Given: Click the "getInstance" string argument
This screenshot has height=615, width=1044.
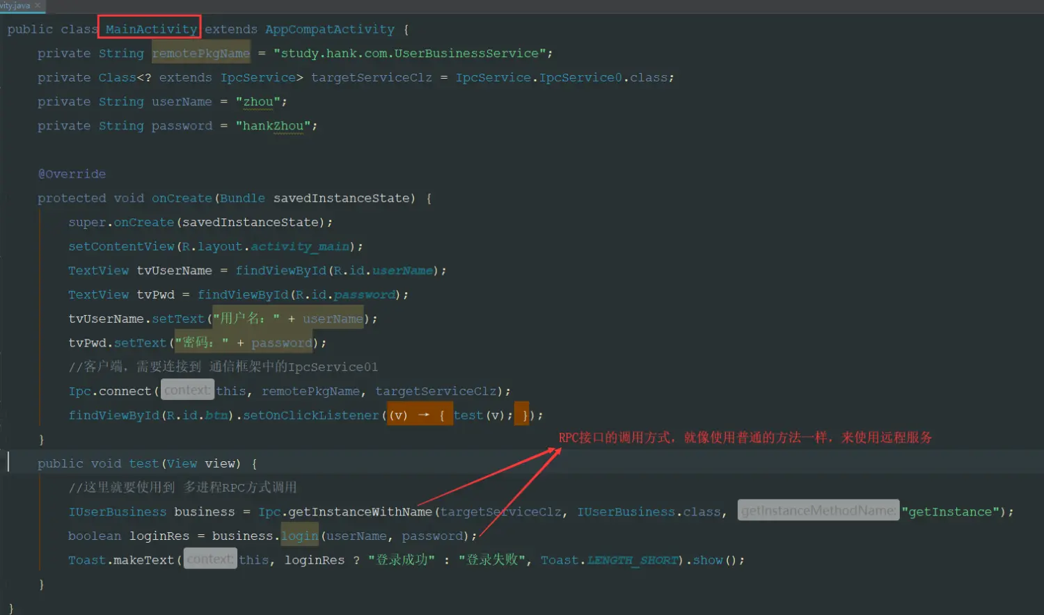Looking at the screenshot, I should 951,512.
